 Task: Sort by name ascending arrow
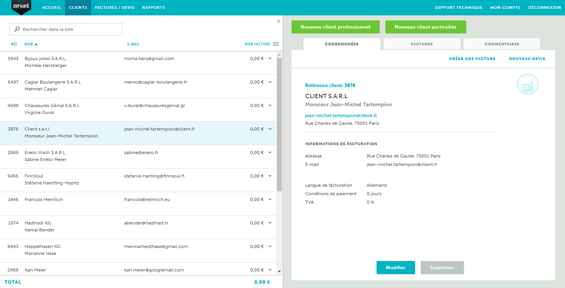(36, 44)
